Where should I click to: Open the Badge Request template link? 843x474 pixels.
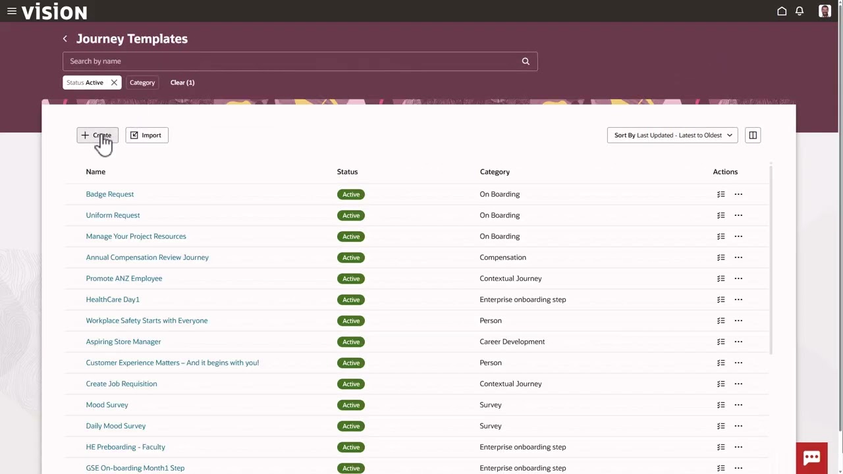pyautogui.click(x=110, y=194)
